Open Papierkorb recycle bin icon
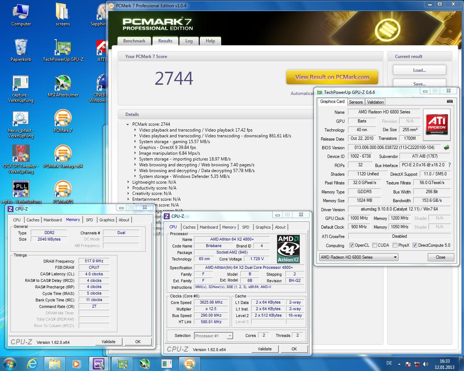 [x=21, y=50]
